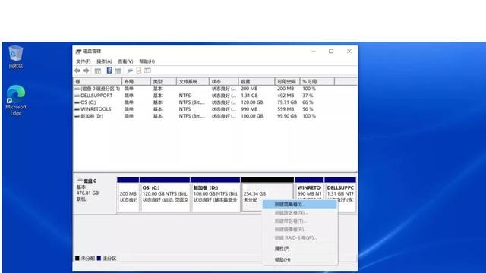The width and height of the screenshot is (486, 273).
Task: Open the 操作(A) menu
Action: tap(104, 61)
